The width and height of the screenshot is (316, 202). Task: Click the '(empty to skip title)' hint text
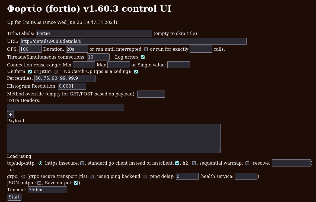(x=175, y=33)
